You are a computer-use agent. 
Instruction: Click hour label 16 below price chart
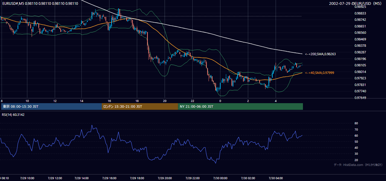(109, 101)
